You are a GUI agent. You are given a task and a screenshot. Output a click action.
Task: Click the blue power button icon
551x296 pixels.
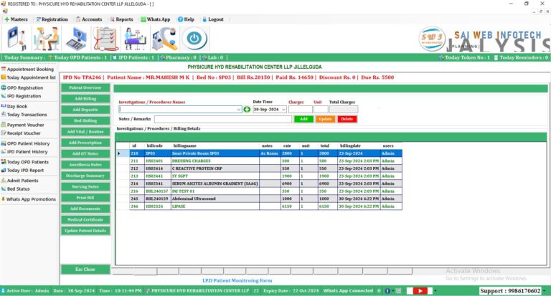click(x=194, y=38)
